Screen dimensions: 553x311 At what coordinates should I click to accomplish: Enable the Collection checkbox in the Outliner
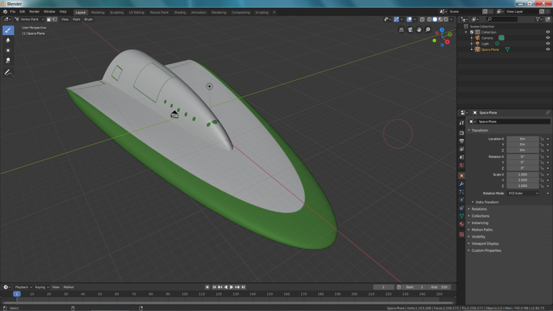pos(471,32)
